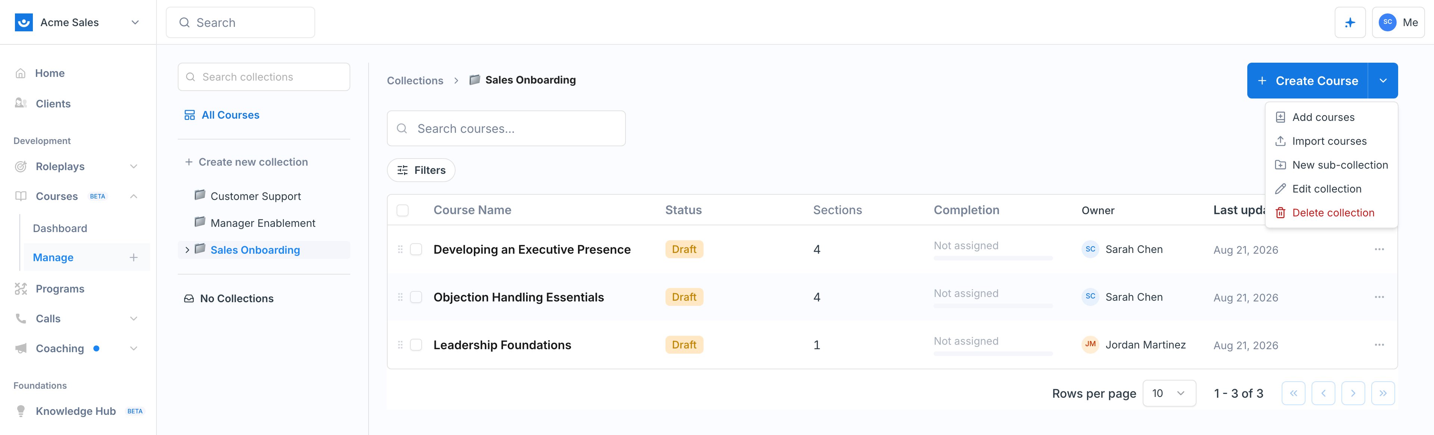Expand the Coaching menu chevron
The height and width of the screenshot is (435, 1434).
coord(134,348)
